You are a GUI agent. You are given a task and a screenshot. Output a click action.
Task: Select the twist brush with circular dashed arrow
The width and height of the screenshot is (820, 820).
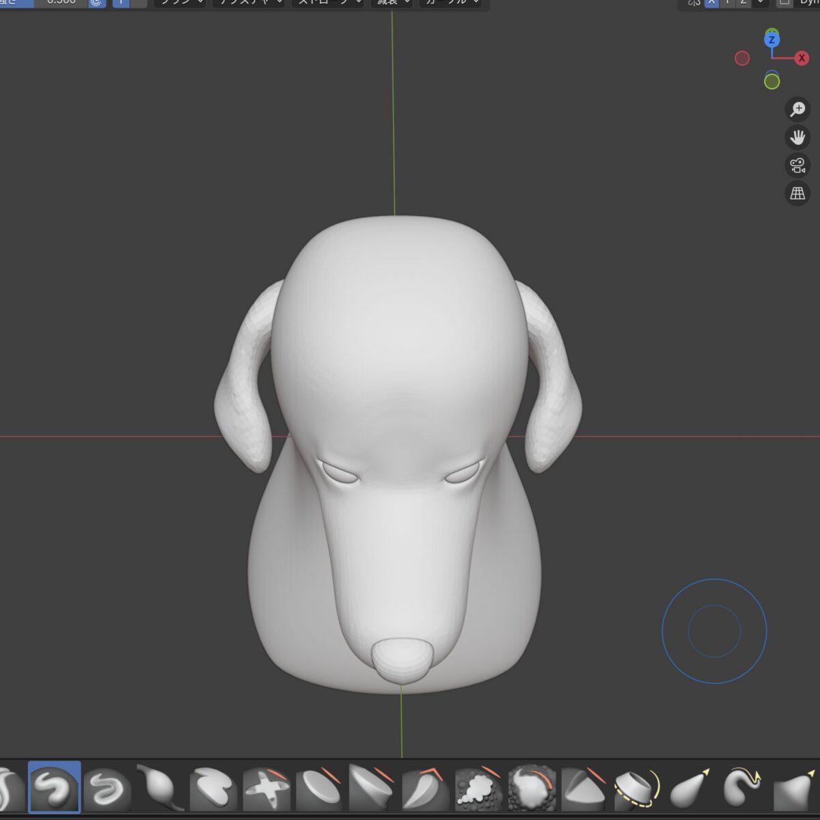pos(637,789)
